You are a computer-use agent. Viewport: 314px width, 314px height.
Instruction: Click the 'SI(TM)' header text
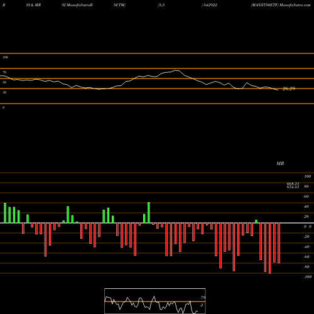coord(119,5)
